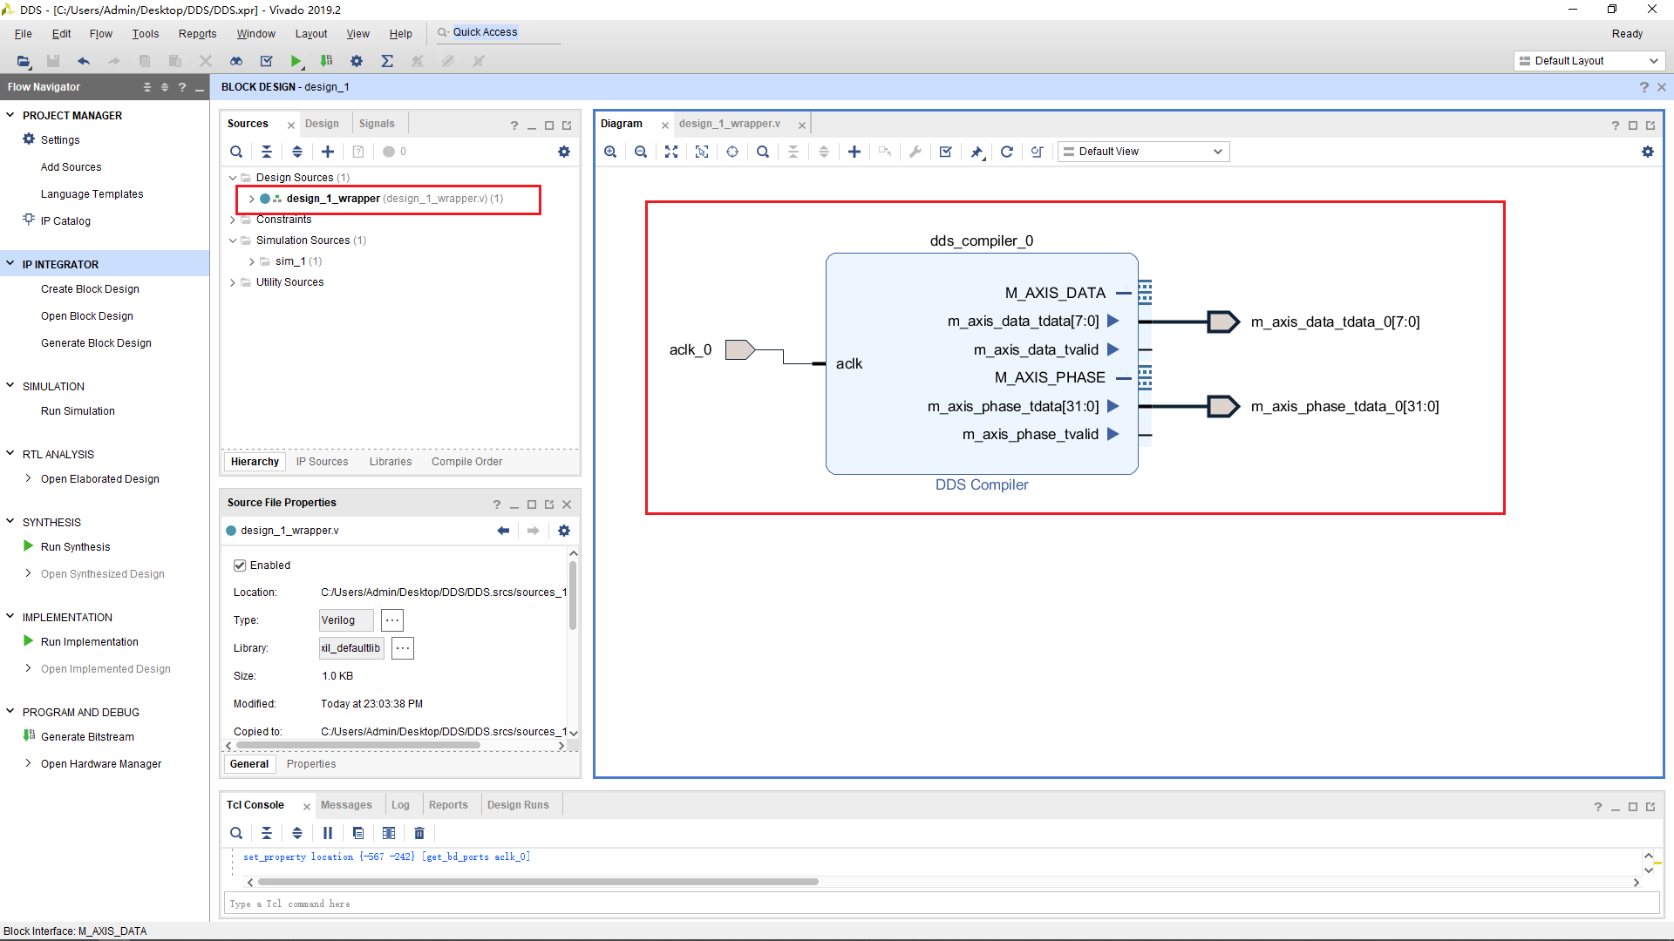Viewport: 1674px width, 941px height.
Task: Open IP Catalog
Action: pyautogui.click(x=65, y=221)
